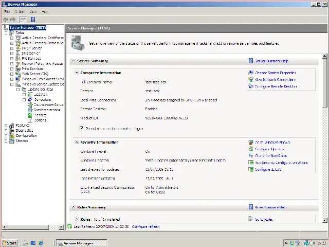Viewport: 329px width, 247px height.
Task: Click Configure Updates link
Action: point(269,149)
